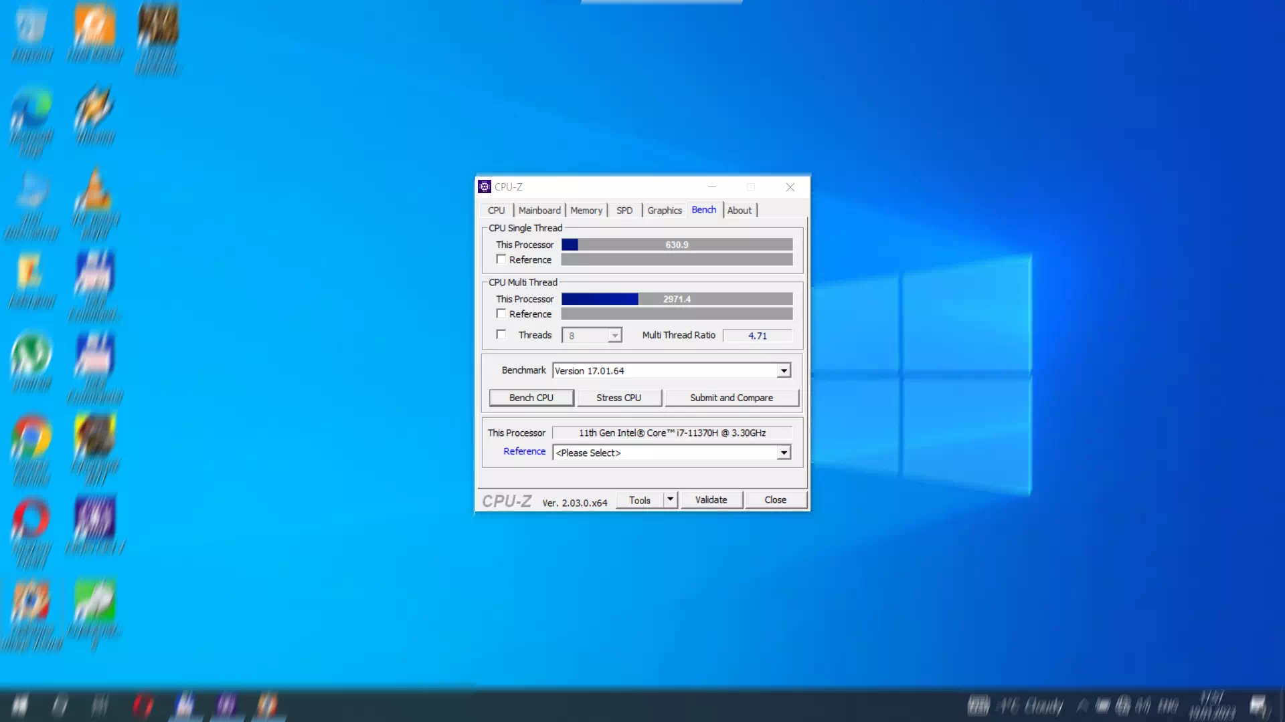Tick the Threads checkbox
Screen dimensions: 1285x722
pyautogui.click(x=501, y=334)
